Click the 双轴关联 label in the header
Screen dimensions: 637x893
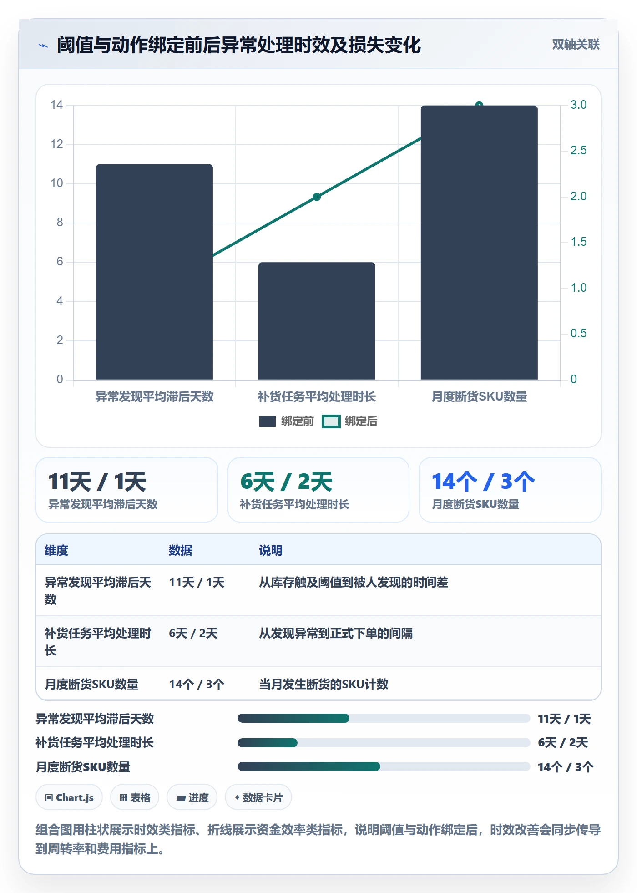click(x=576, y=45)
